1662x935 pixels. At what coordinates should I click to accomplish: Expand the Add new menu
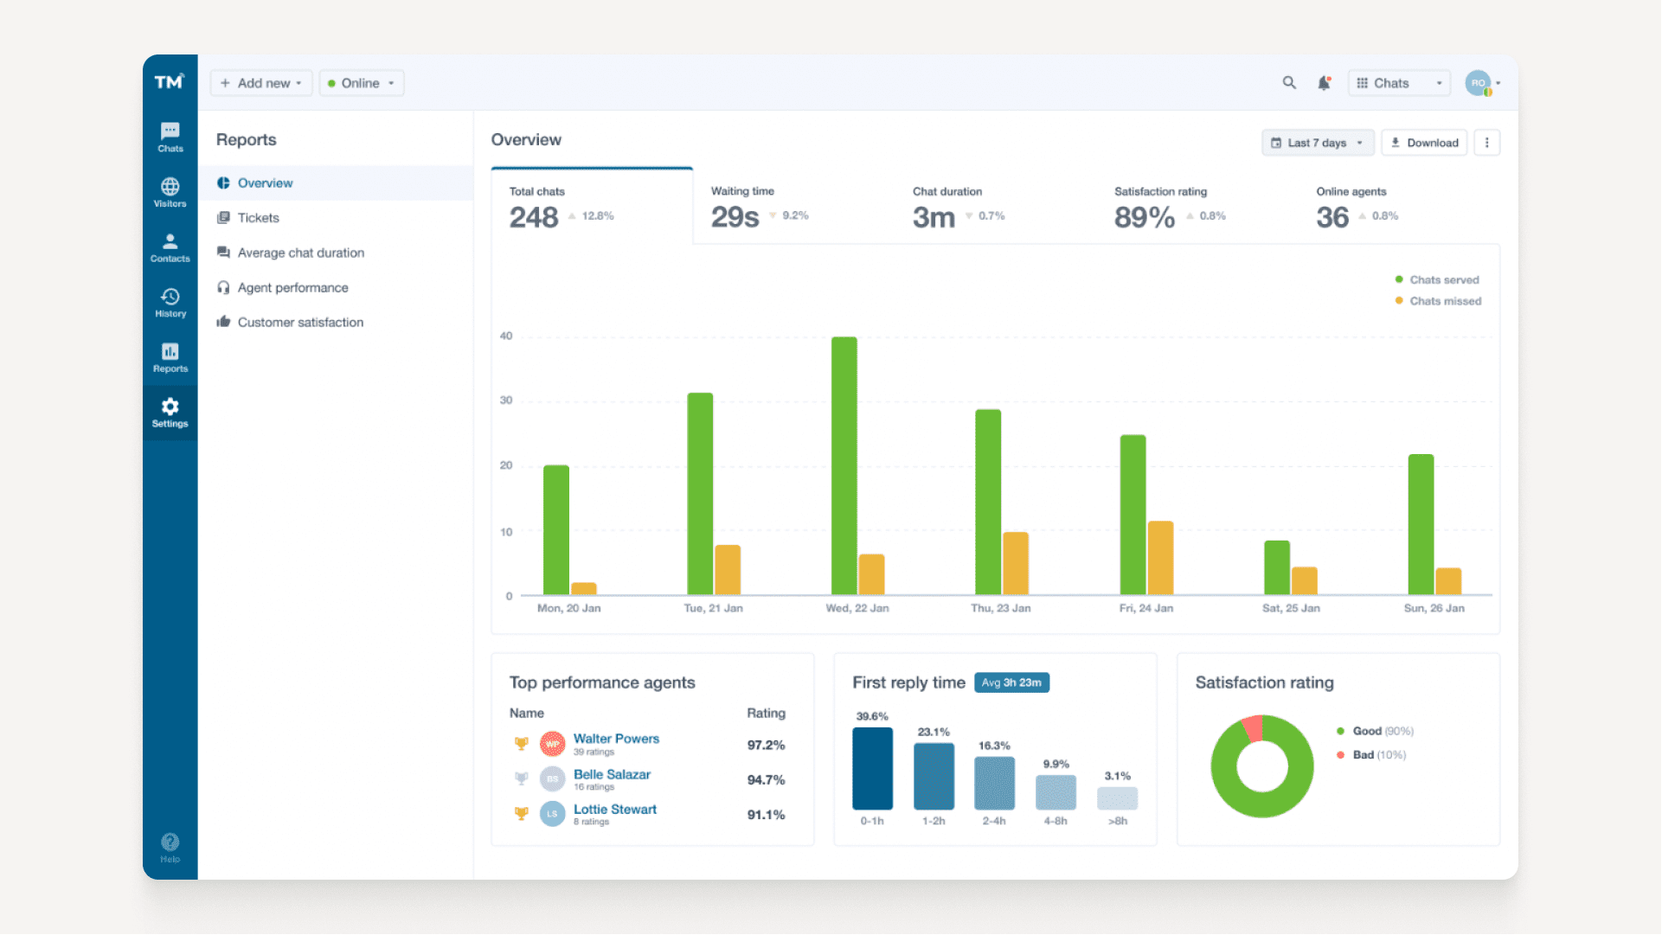click(x=260, y=82)
